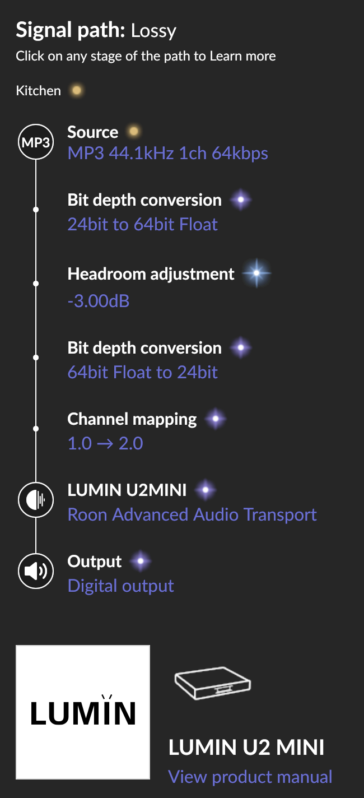Select the 1.0 → 2.0 channel mapping stage
The image size is (364, 798).
point(105,444)
